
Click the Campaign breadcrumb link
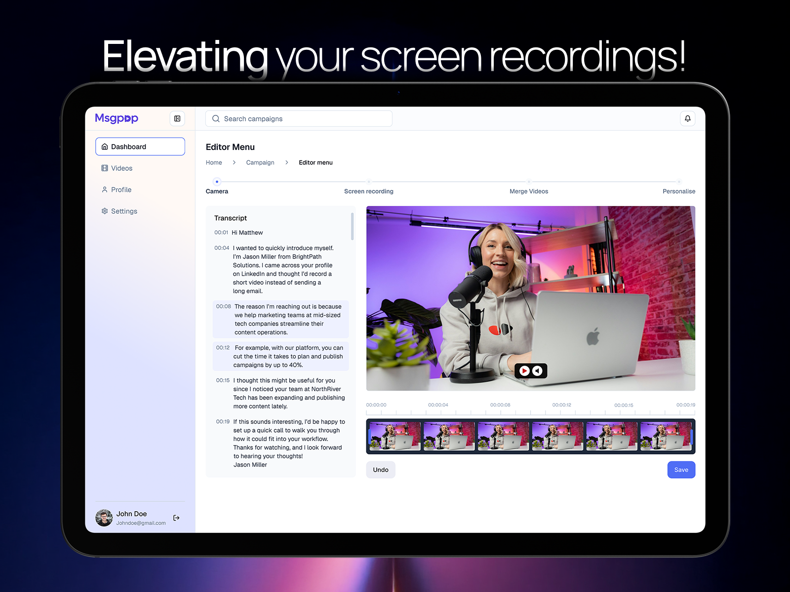tap(260, 163)
